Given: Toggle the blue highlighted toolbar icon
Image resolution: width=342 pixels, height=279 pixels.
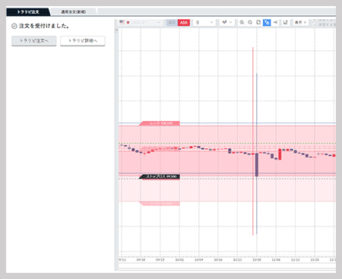Looking at the screenshot, I should pos(267,22).
